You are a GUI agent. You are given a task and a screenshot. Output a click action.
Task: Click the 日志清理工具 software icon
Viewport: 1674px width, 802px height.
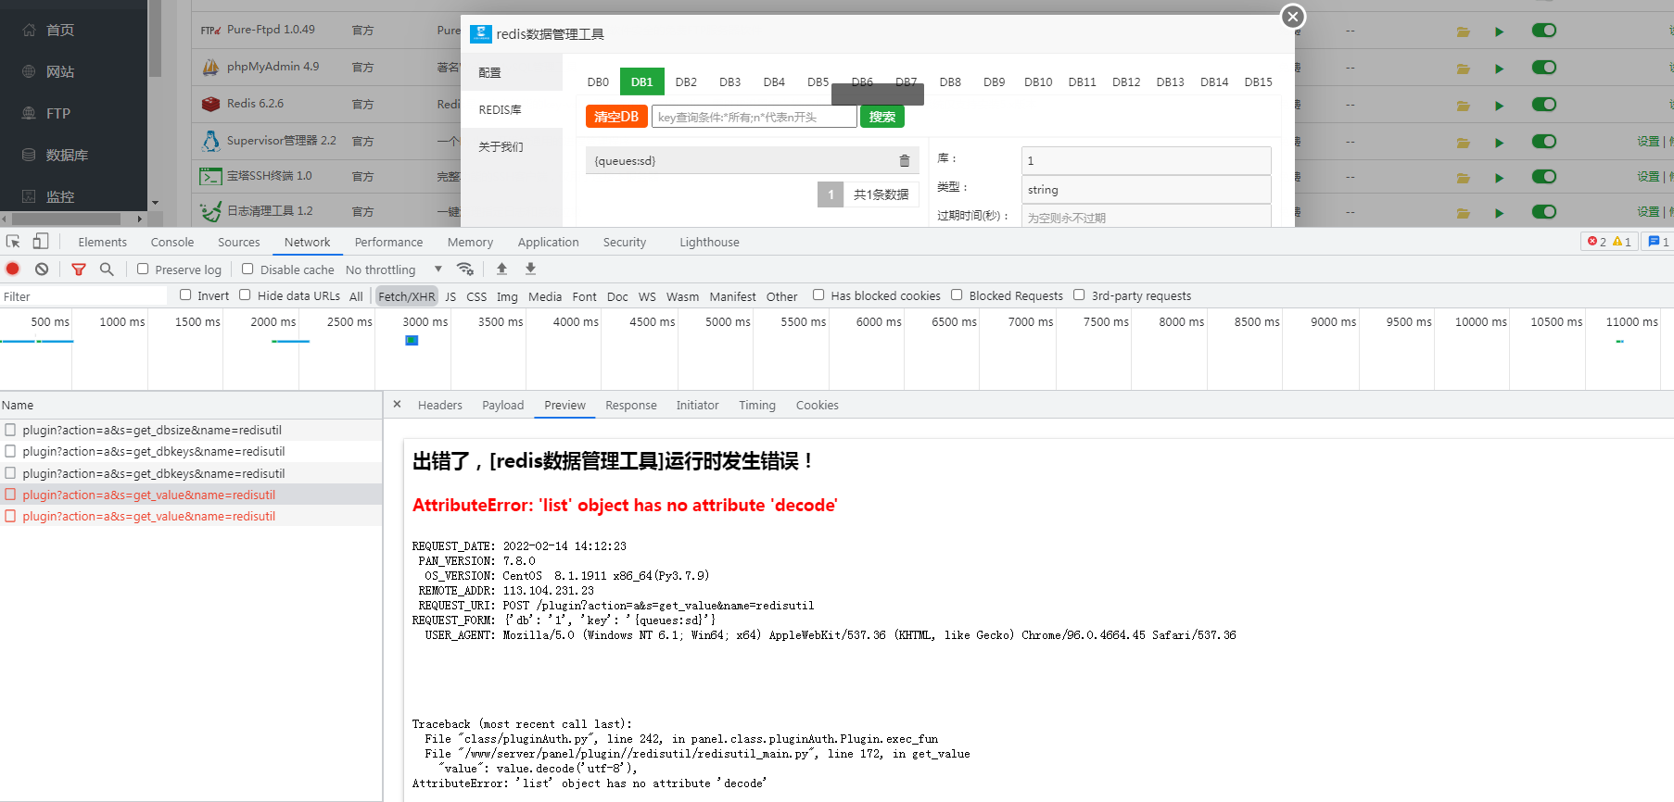pyautogui.click(x=211, y=211)
